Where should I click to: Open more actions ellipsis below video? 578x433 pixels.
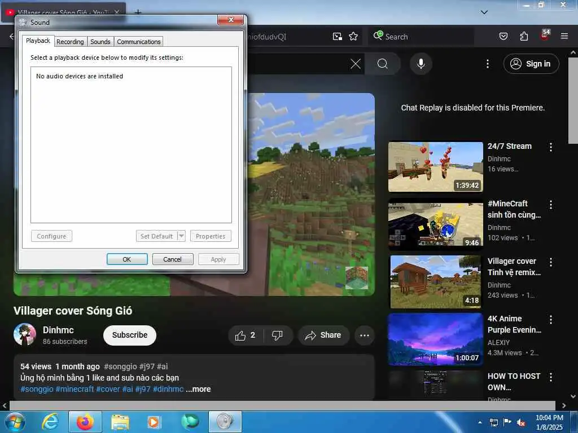pos(365,335)
